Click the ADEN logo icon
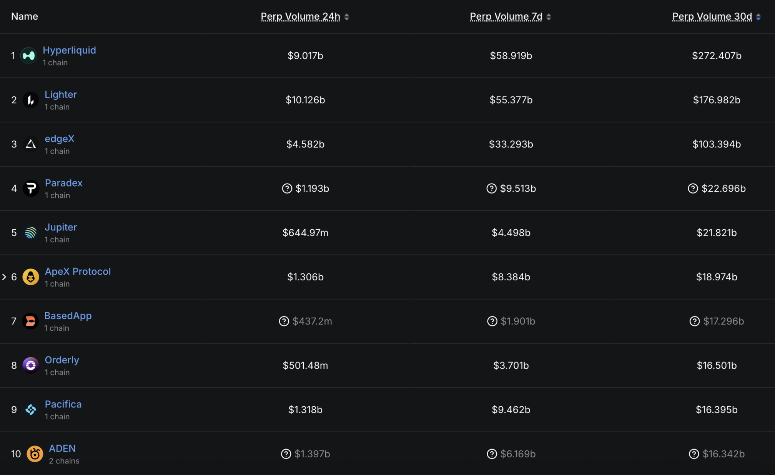 [35, 454]
